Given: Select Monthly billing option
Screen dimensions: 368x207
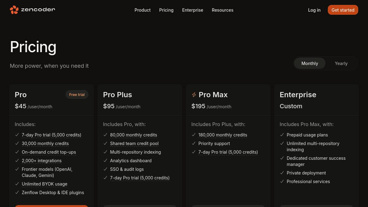Looking at the screenshot, I should click(310, 63).
